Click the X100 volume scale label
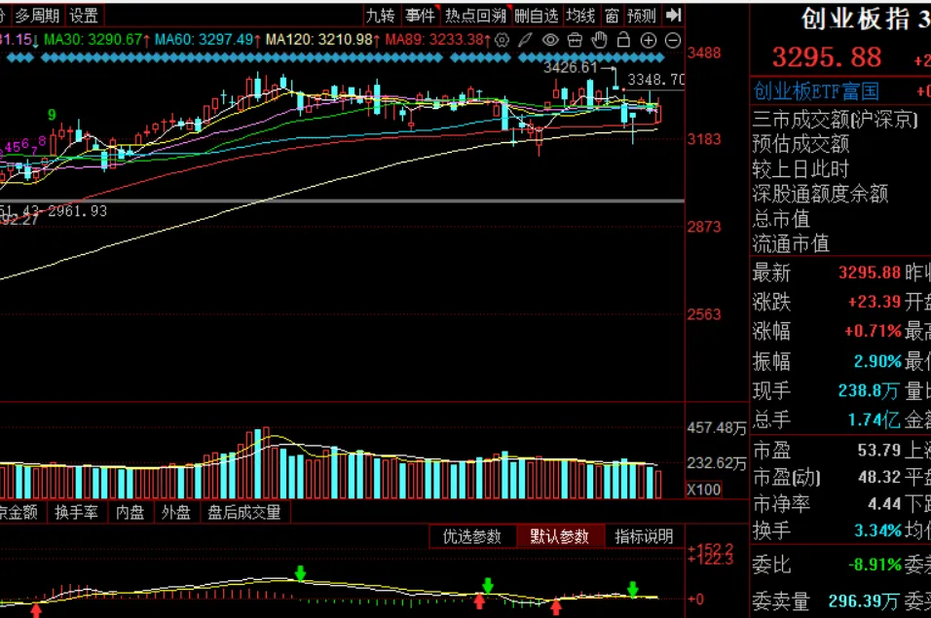 (x=704, y=490)
